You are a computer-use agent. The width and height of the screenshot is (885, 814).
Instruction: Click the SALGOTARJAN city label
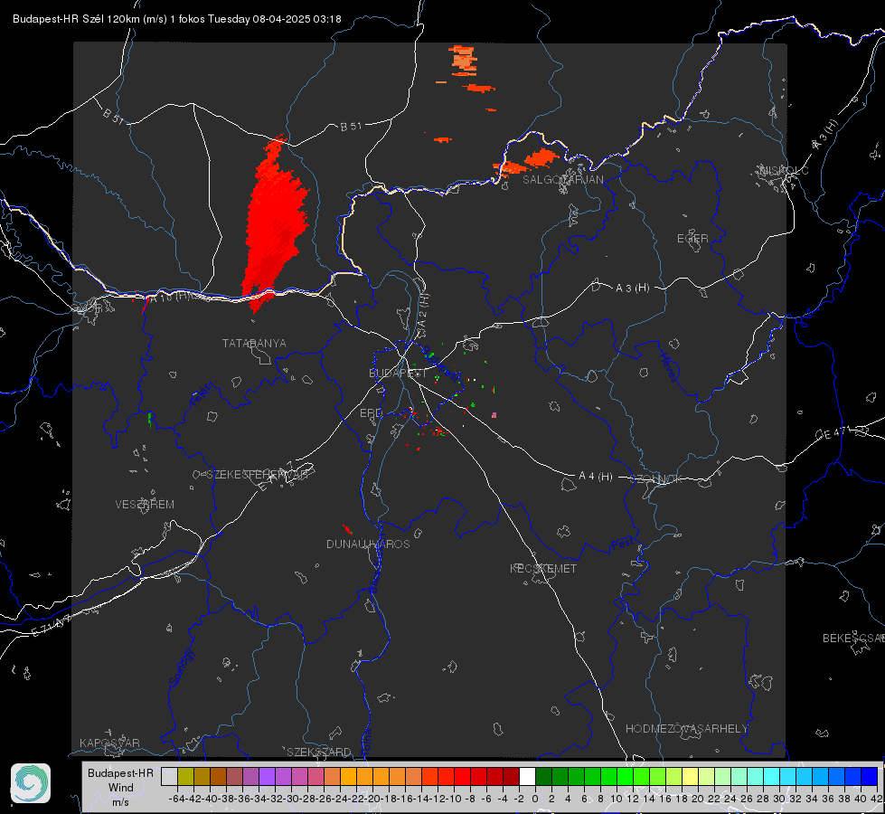pos(562,180)
